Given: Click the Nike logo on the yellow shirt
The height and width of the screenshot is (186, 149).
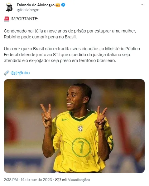Looking at the screenshot, I should (65, 120).
